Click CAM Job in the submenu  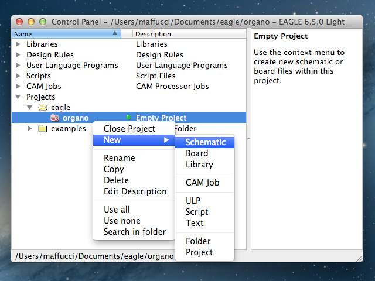click(202, 183)
